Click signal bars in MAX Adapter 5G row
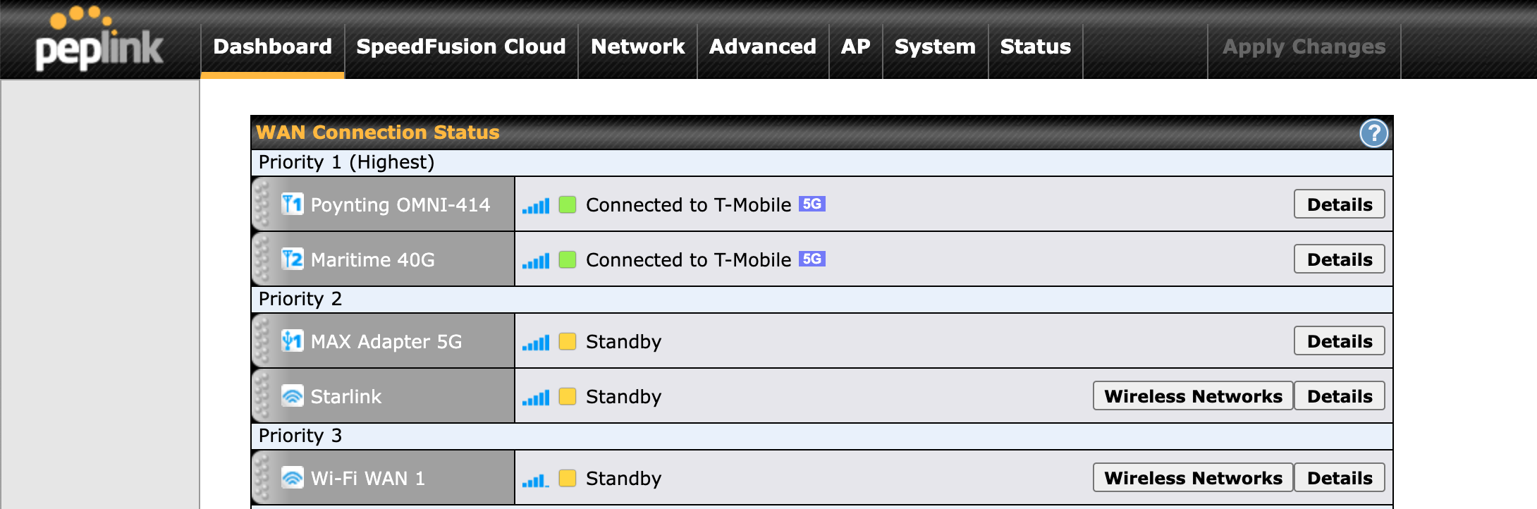This screenshot has width=1537, height=509. coord(536,342)
